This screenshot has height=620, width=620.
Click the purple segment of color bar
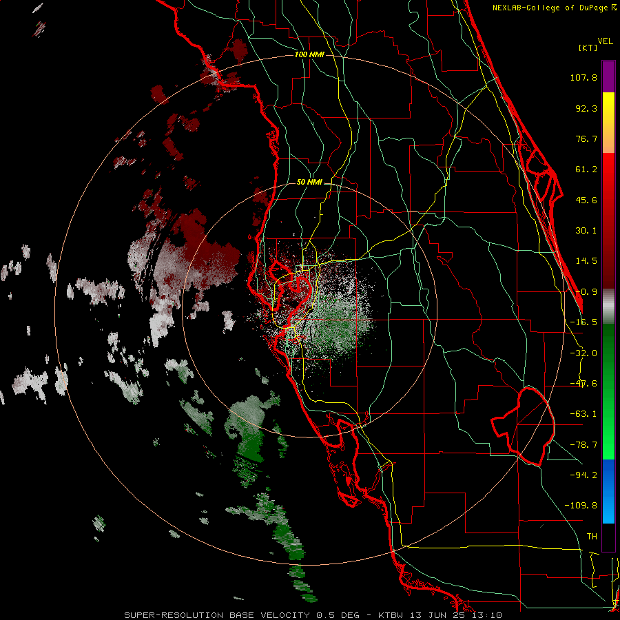pos(608,76)
